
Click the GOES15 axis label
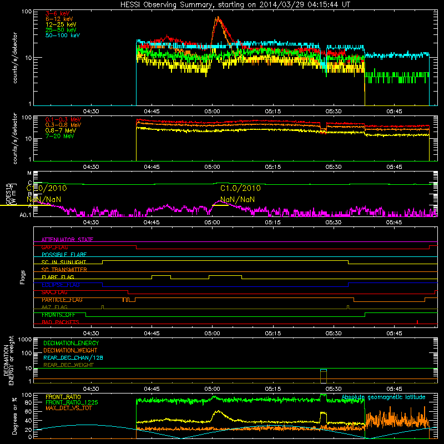(8, 194)
